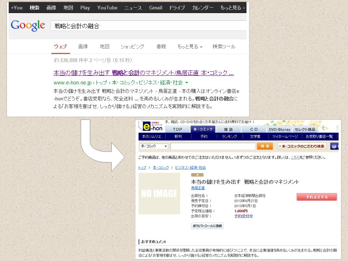Click the orange 検索 search button
The image size is (348, 261).
tap(264, 146)
